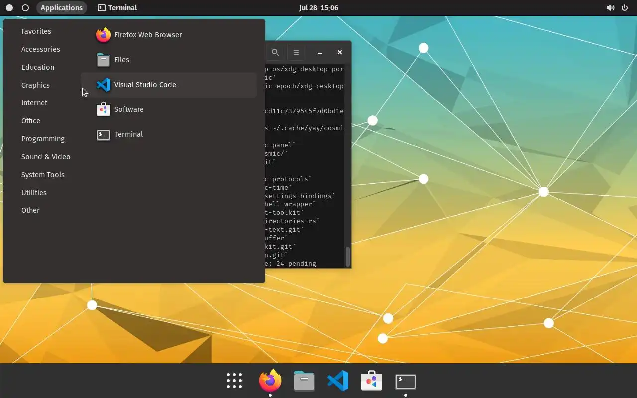Select the Terminal icon in the dock
The width and height of the screenshot is (637, 398).
tap(406, 382)
